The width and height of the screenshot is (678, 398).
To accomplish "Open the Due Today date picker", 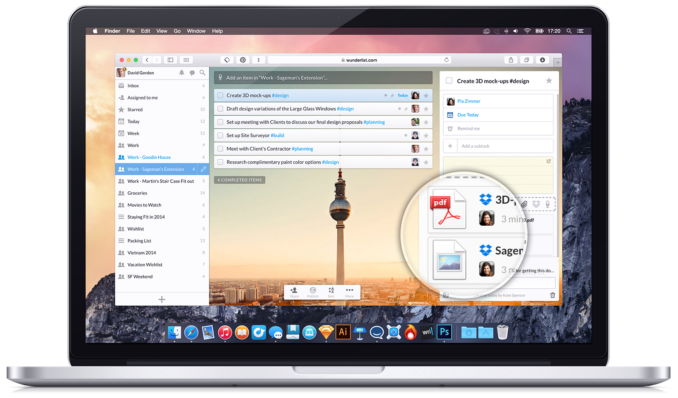I will point(498,115).
